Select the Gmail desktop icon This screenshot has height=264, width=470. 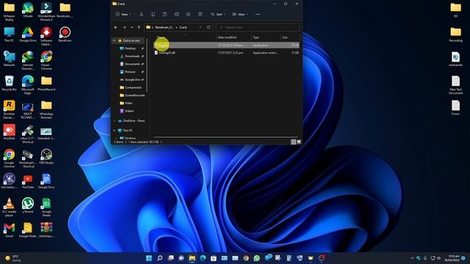(x=9, y=230)
